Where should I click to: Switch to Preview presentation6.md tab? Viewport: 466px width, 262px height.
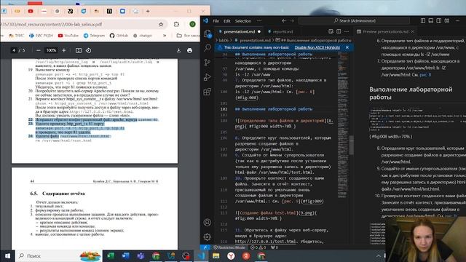[385, 31]
